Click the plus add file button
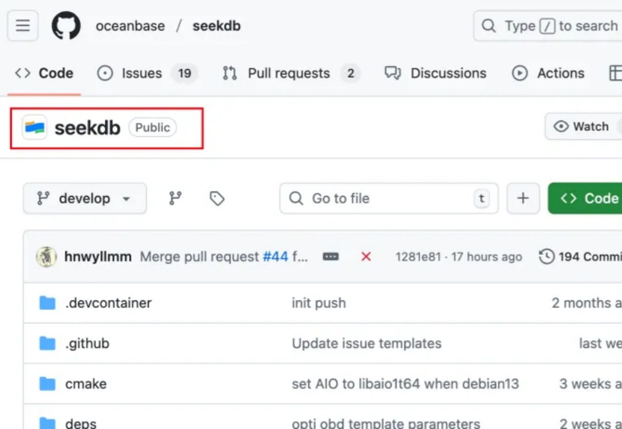Screen dimensions: 622x429 [x=523, y=198]
